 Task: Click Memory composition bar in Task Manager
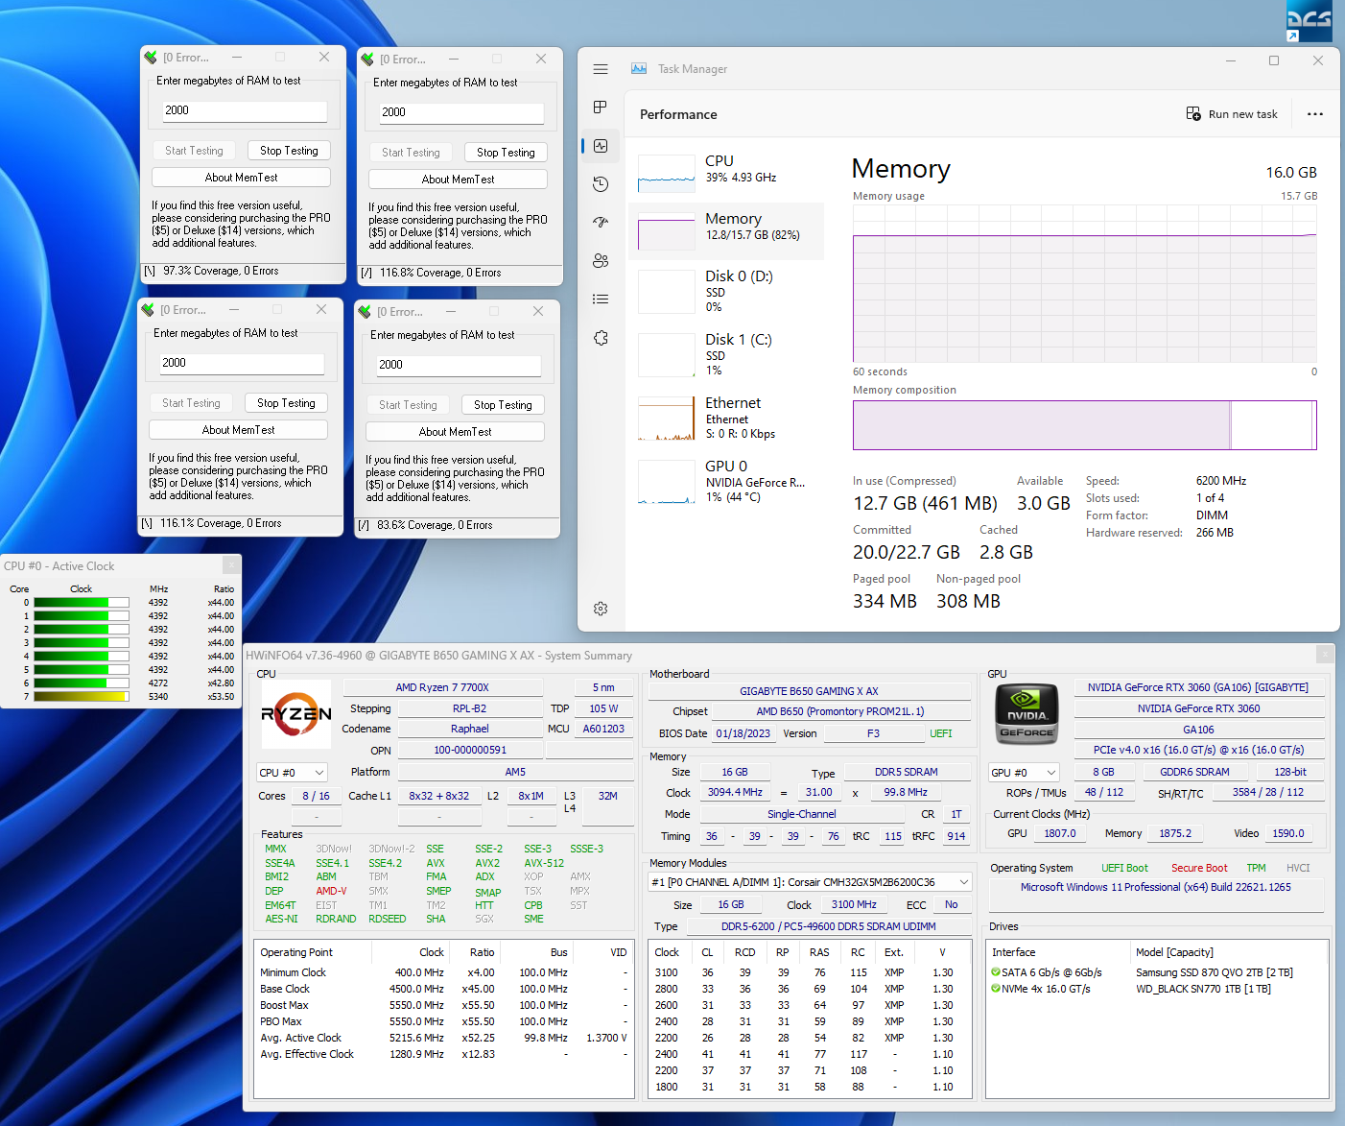pyautogui.click(x=1085, y=425)
